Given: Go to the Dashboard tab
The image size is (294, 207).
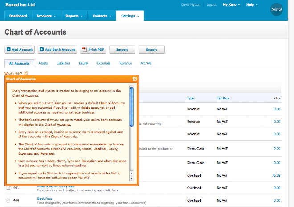Looking at the screenshot, I should 18,16.
